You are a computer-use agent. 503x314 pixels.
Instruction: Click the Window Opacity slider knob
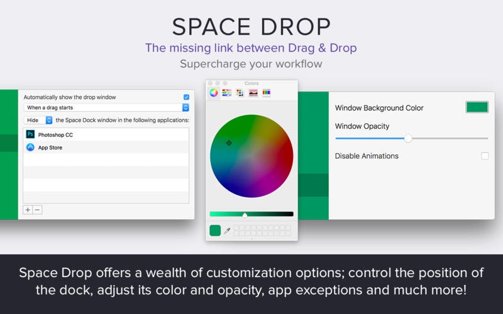(408, 138)
